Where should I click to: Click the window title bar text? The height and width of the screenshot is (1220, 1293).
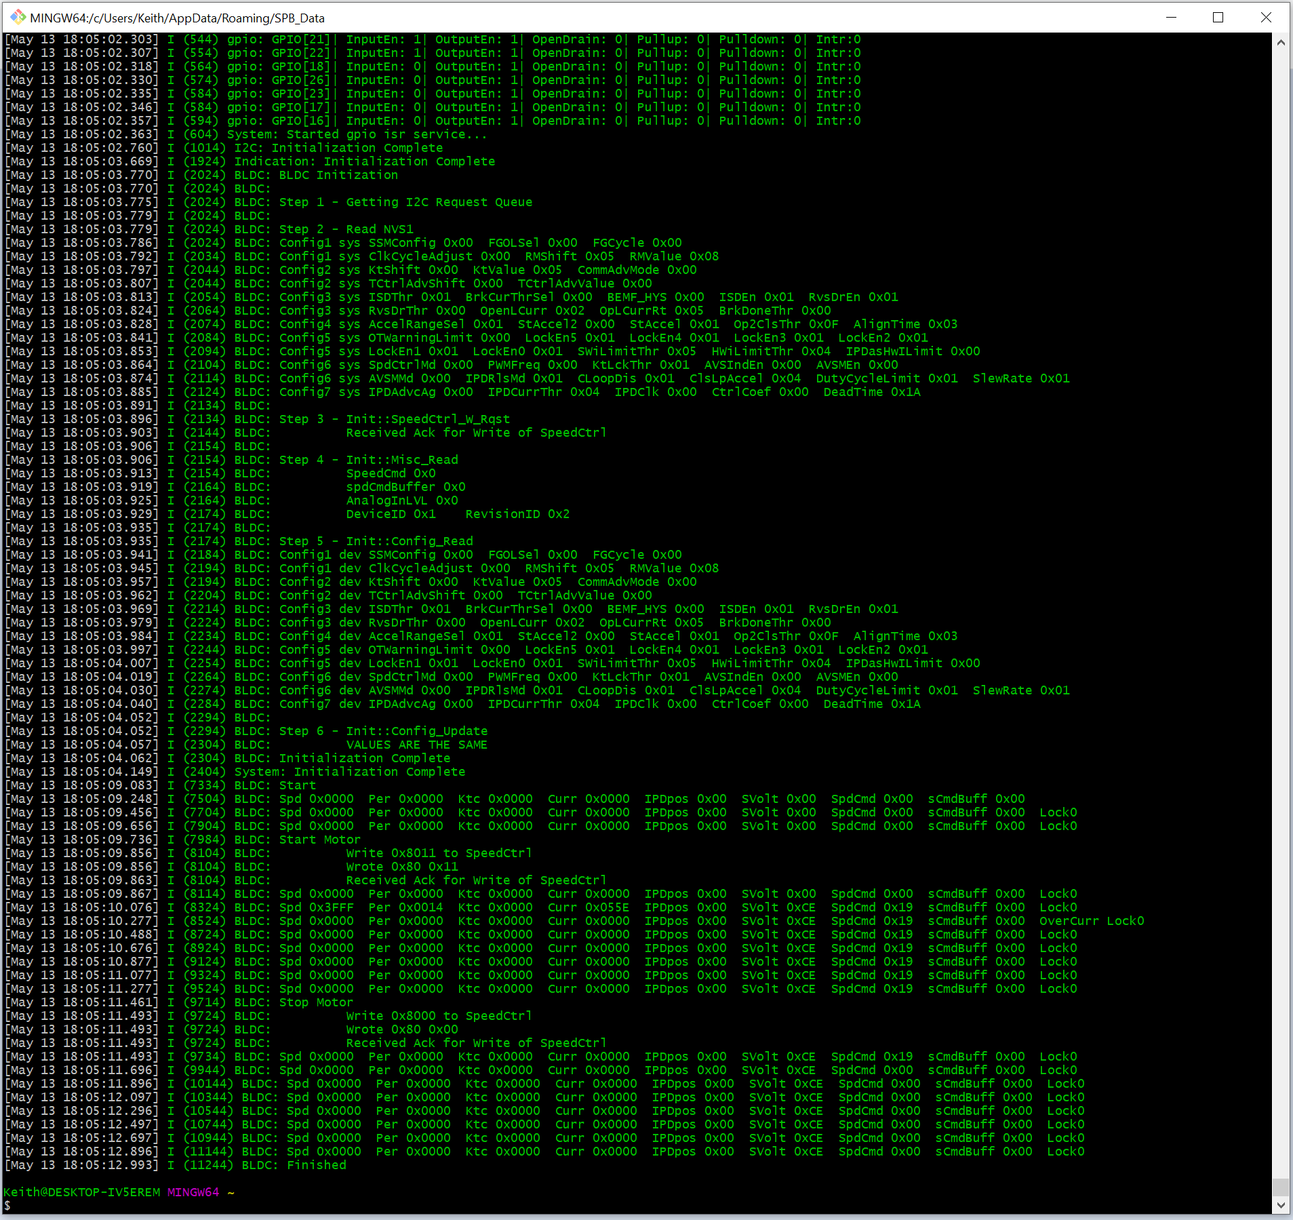[x=178, y=18]
